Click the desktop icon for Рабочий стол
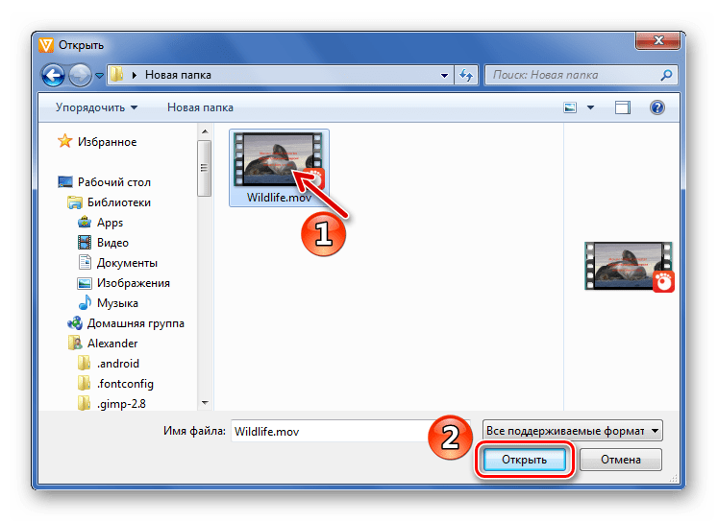The height and width of the screenshot is (522, 718). click(65, 182)
